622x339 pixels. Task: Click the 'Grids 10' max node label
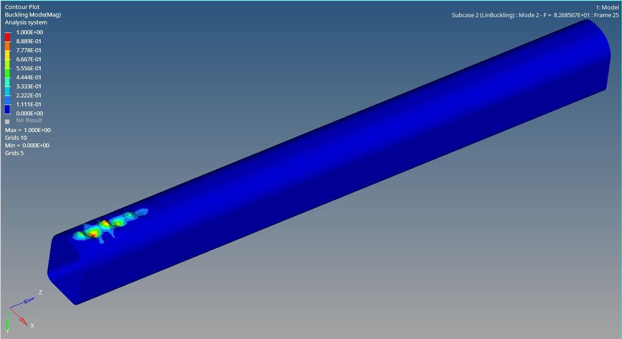pyautogui.click(x=16, y=138)
